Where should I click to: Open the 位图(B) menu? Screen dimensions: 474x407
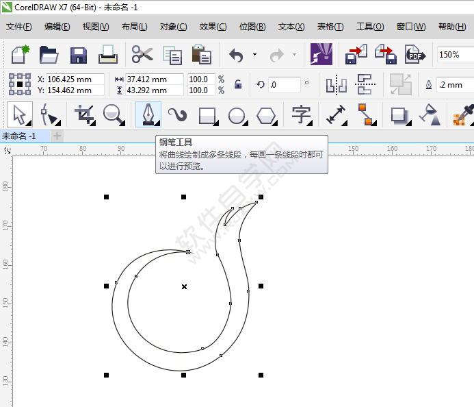pyautogui.click(x=252, y=27)
